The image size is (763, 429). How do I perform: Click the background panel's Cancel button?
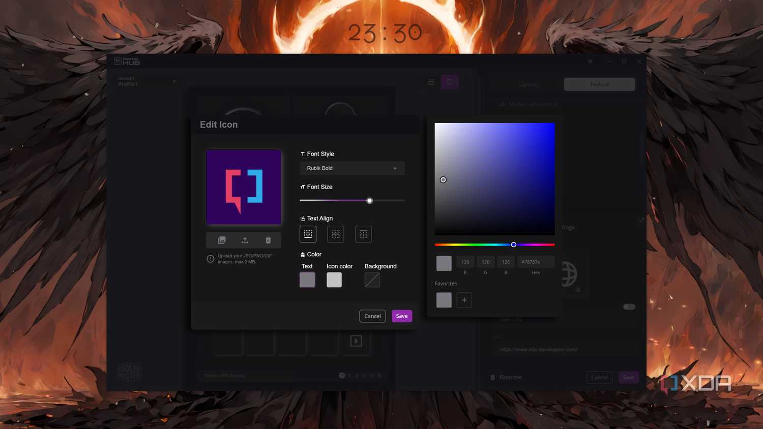[599, 377]
